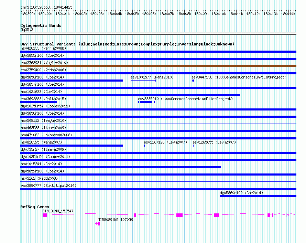The height and width of the screenshot is (243, 306).
Task: Open the nsv818395 (Wang2007) label
Action: [41, 142]
